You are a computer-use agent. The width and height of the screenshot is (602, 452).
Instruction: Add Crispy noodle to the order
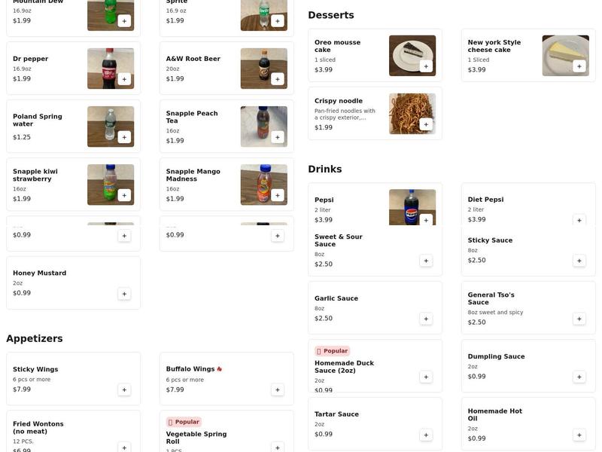pyautogui.click(x=426, y=124)
